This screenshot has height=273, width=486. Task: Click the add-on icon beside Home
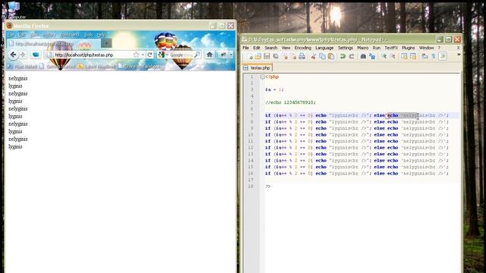tap(223, 55)
